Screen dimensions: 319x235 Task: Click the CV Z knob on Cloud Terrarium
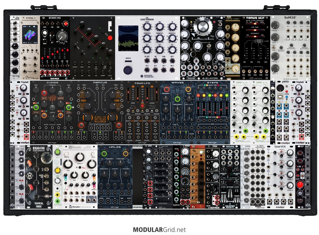click(x=172, y=50)
